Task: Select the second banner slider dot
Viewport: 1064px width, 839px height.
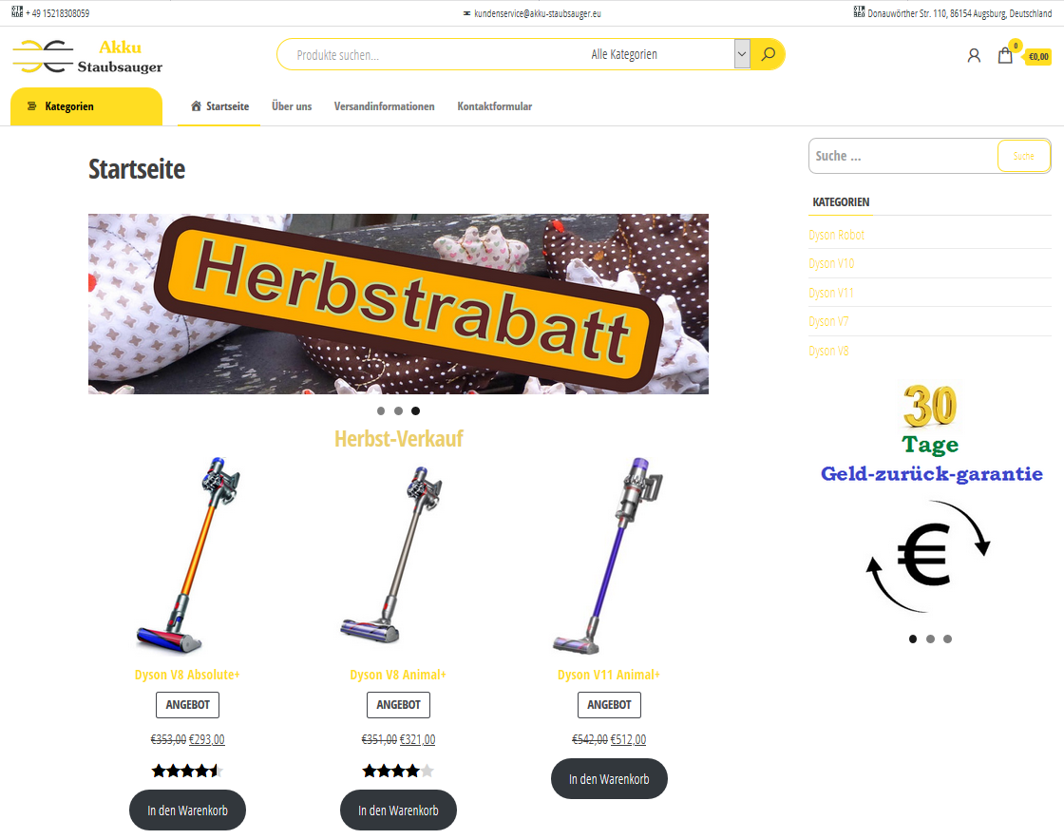Action: click(398, 410)
